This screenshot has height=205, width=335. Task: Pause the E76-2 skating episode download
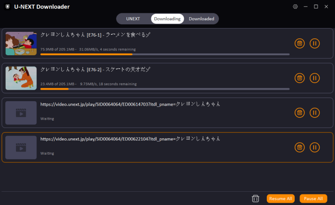[x=315, y=78]
